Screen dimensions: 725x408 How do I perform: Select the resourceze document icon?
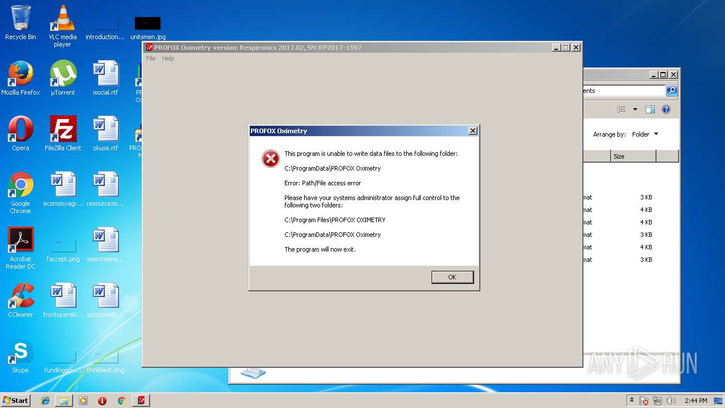(105, 189)
